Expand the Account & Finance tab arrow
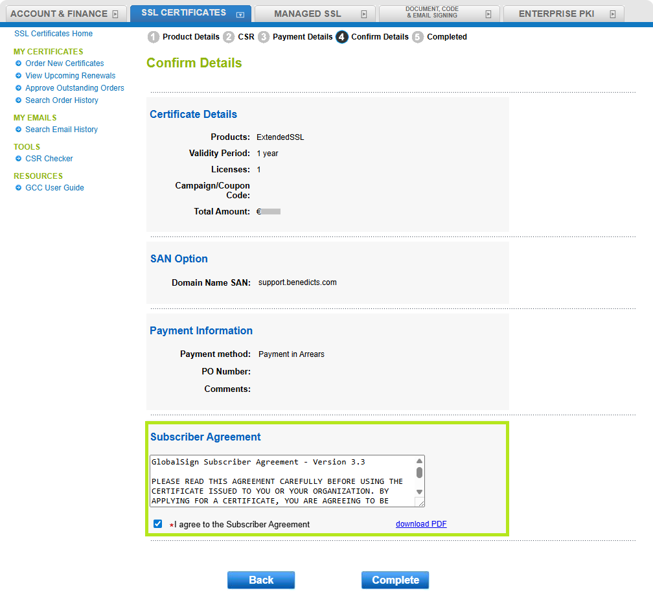This screenshot has width=653, height=596. click(115, 14)
